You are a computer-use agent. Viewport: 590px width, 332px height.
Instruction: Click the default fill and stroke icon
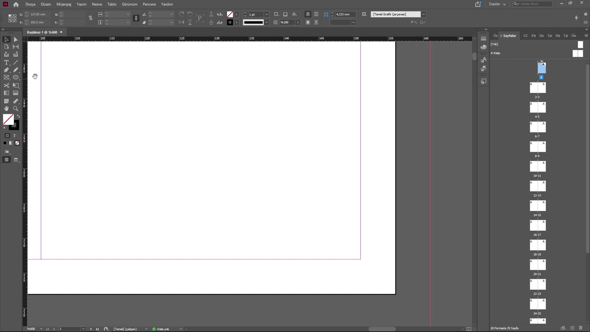pyautogui.click(x=5, y=128)
